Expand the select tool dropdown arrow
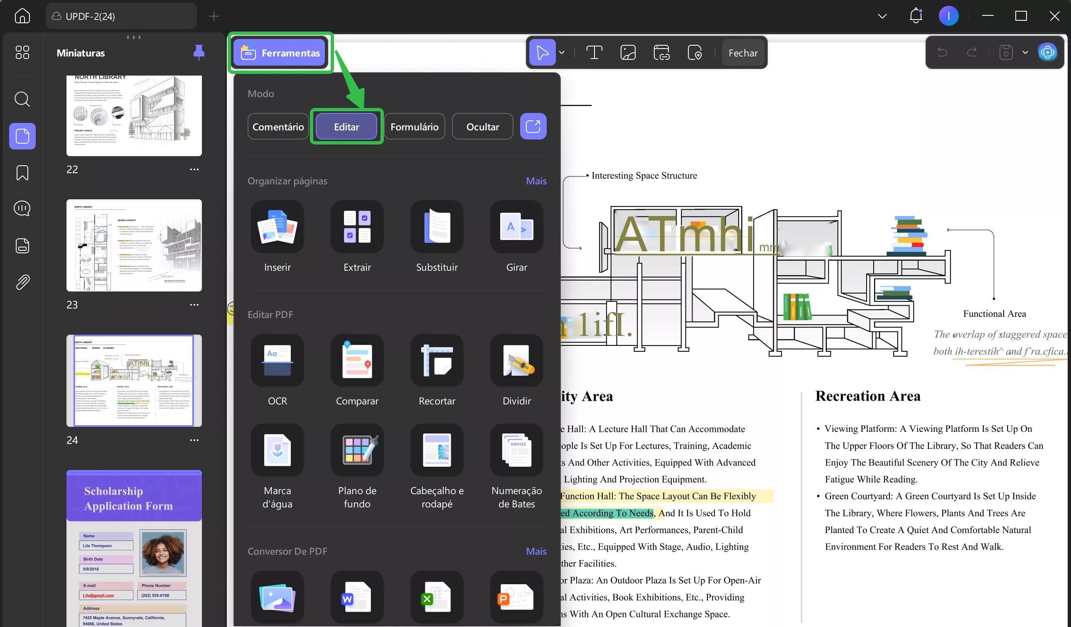 pos(562,53)
